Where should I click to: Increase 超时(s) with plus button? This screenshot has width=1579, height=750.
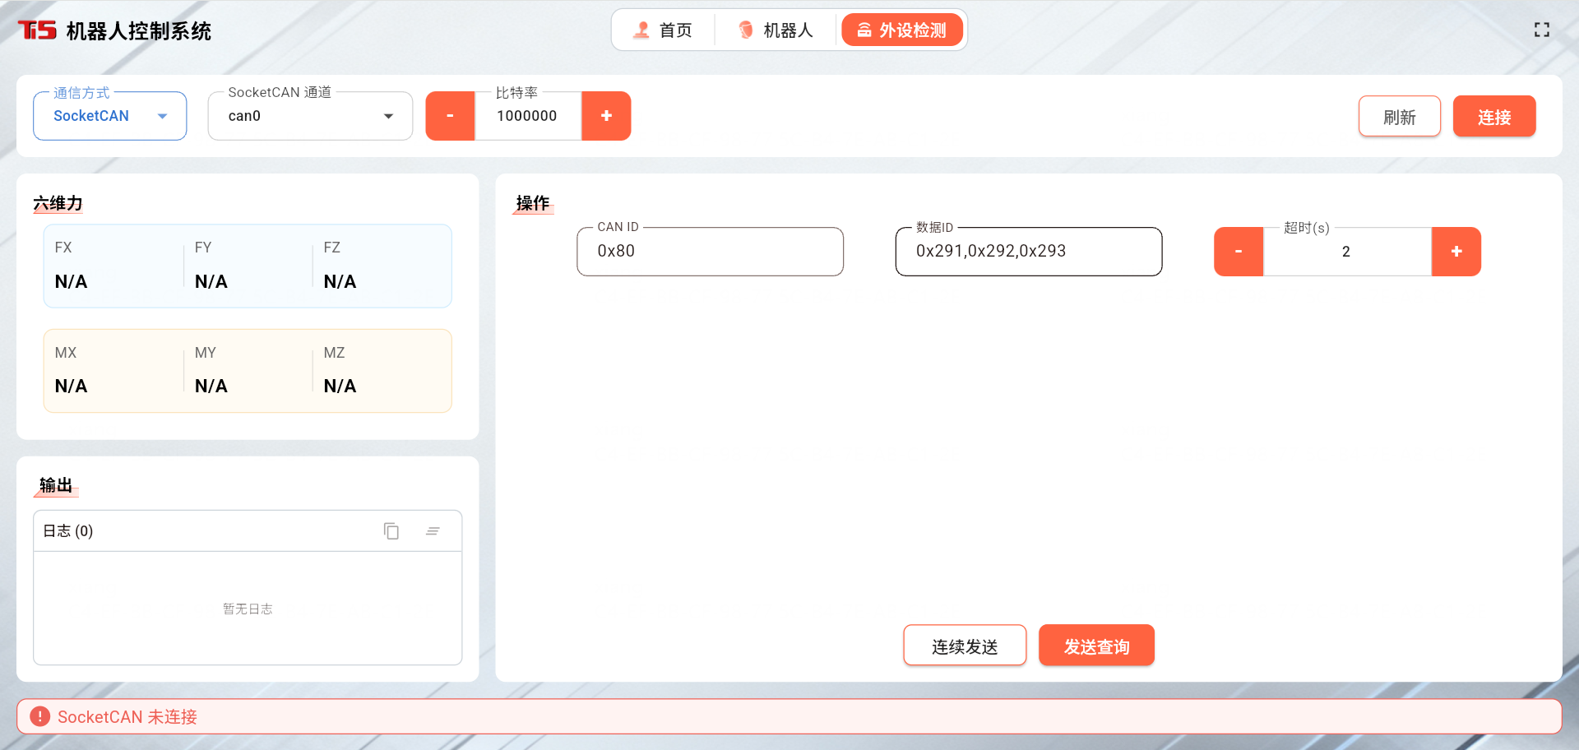point(1456,252)
